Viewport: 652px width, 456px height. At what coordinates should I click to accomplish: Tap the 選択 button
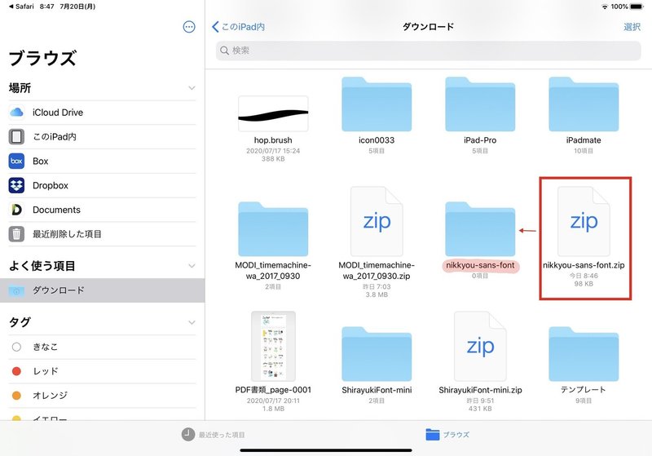point(632,27)
